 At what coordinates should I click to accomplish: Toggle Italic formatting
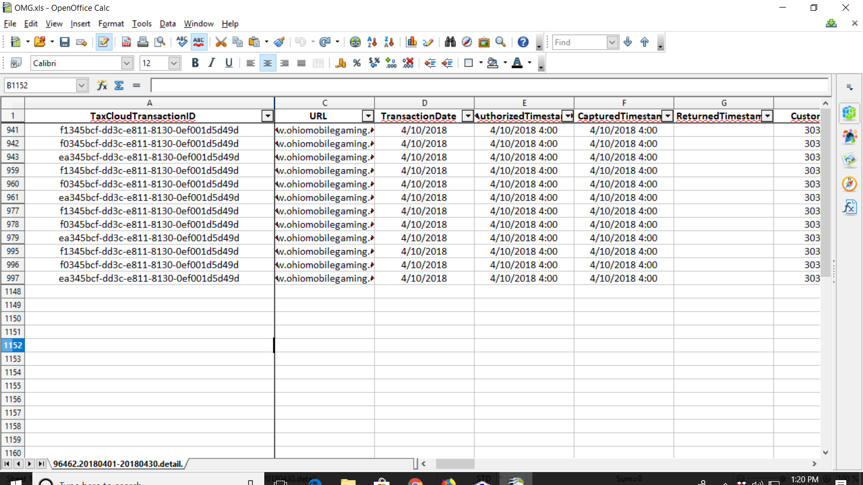click(x=212, y=63)
